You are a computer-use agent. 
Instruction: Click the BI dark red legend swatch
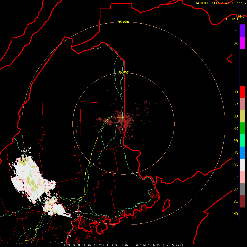pyautogui.click(x=242, y=201)
